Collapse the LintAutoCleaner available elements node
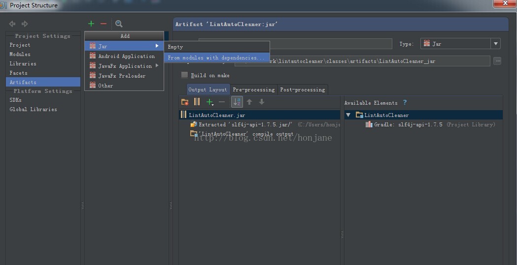 (x=348, y=115)
